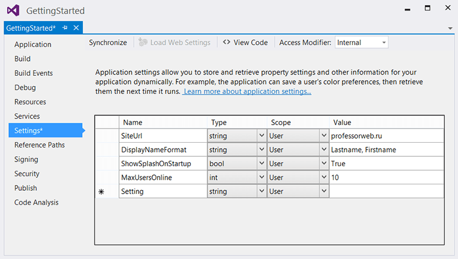Go to the Code Analysis page
This screenshot has height=259, width=458.
pos(36,203)
